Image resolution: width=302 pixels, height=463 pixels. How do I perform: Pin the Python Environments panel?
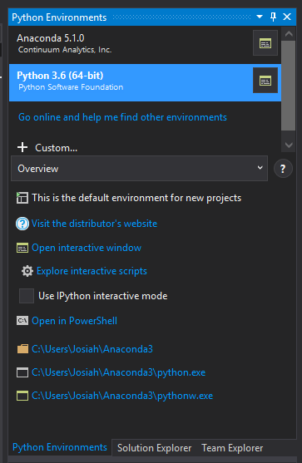click(x=274, y=17)
